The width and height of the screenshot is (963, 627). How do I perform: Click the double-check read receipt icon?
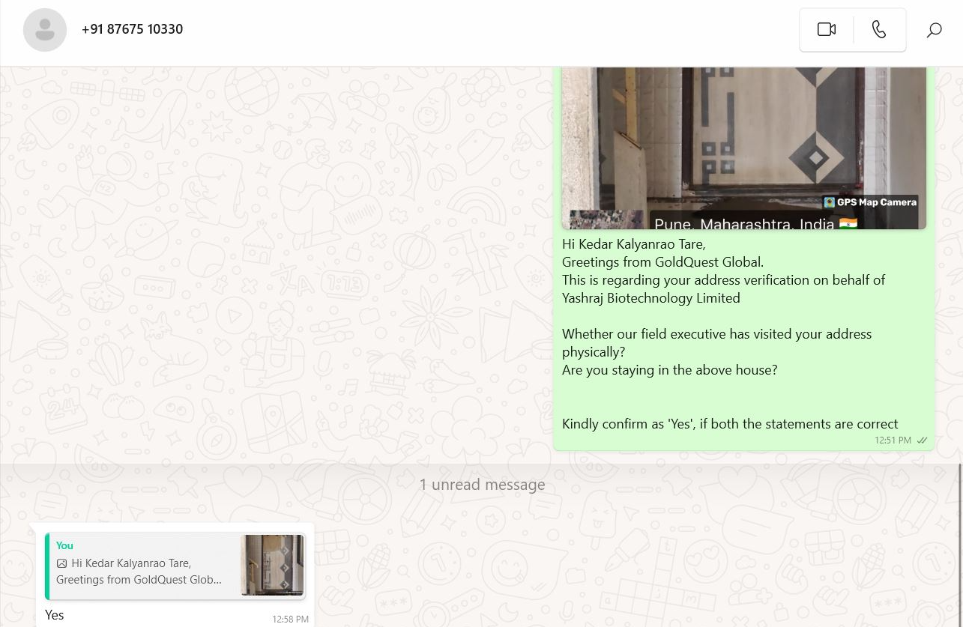pyautogui.click(x=923, y=440)
